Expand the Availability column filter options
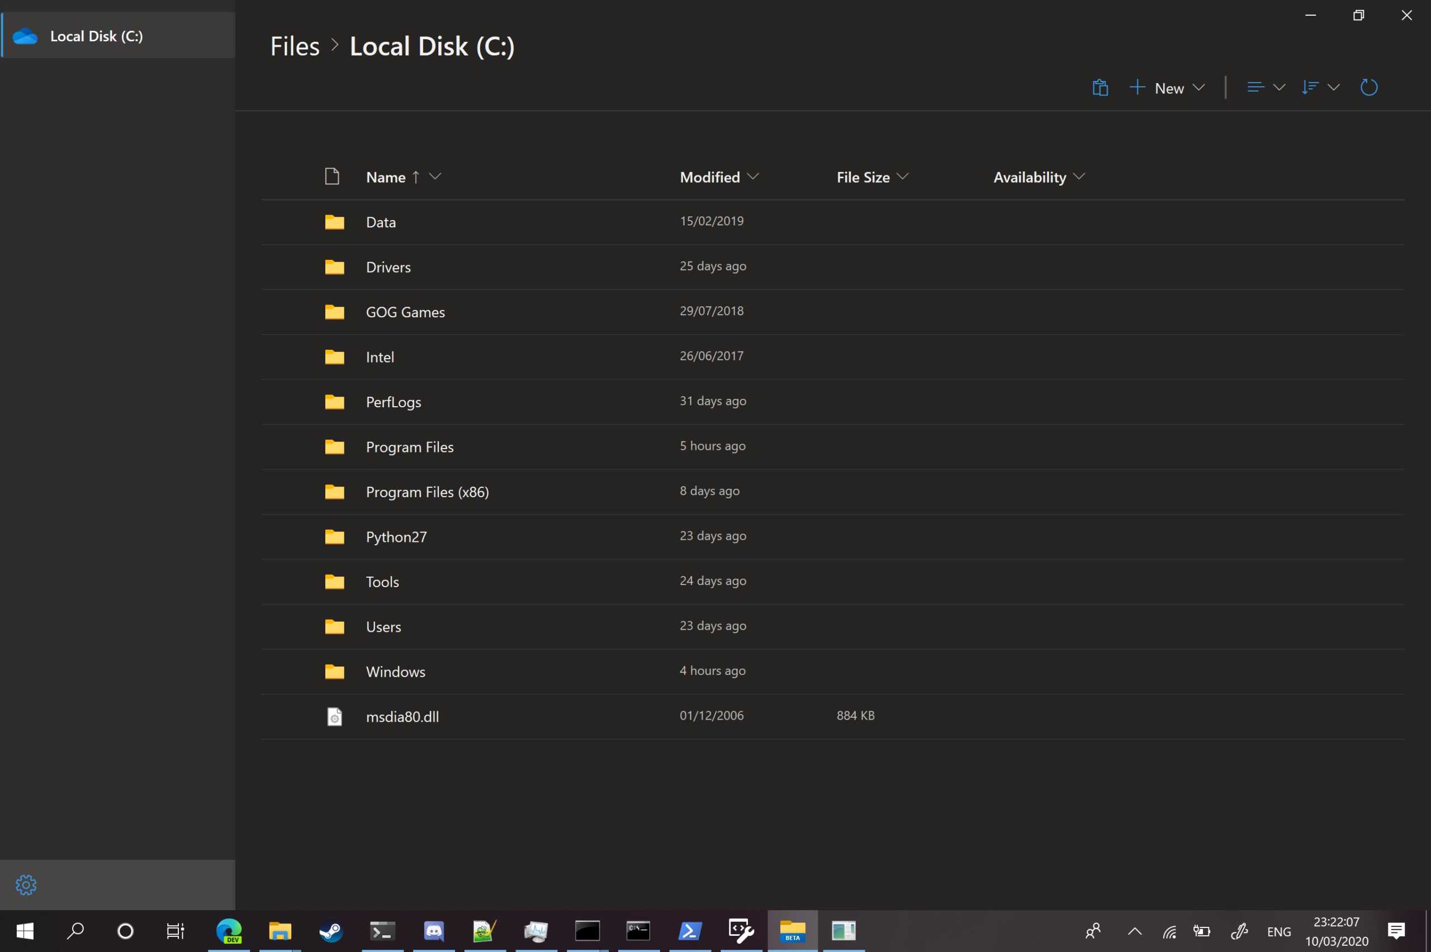Image resolution: width=1431 pixels, height=952 pixels. (x=1080, y=177)
